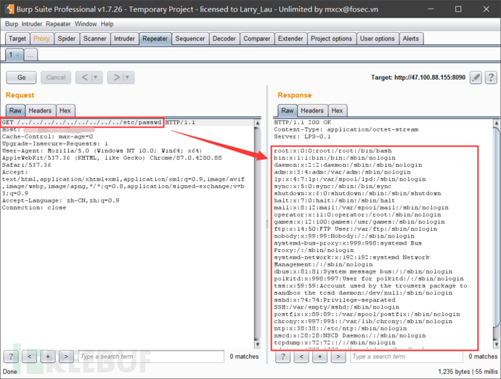Open the Burp menu
Viewport: 501px width, 379px height.
(x=12, y=24)
